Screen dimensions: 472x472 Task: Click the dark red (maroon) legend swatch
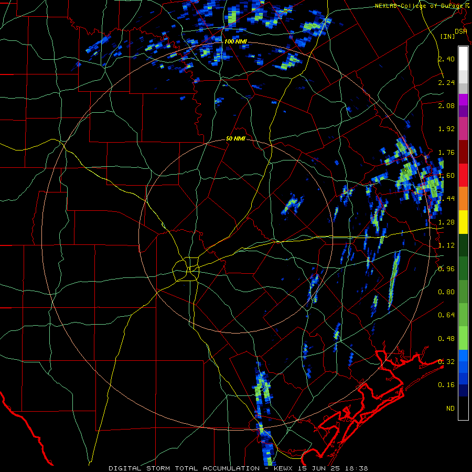tap(463, 152)
